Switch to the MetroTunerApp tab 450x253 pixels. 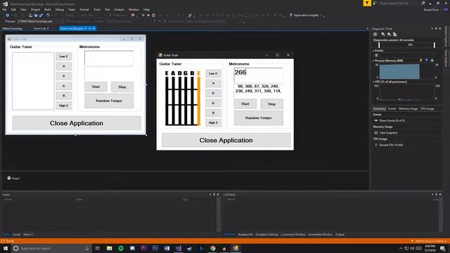pyautogui.click(x=13, y=28)
